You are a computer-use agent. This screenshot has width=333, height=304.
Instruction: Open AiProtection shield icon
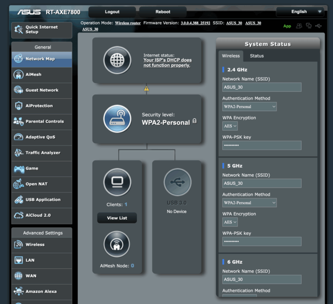[x=18, y=106]
